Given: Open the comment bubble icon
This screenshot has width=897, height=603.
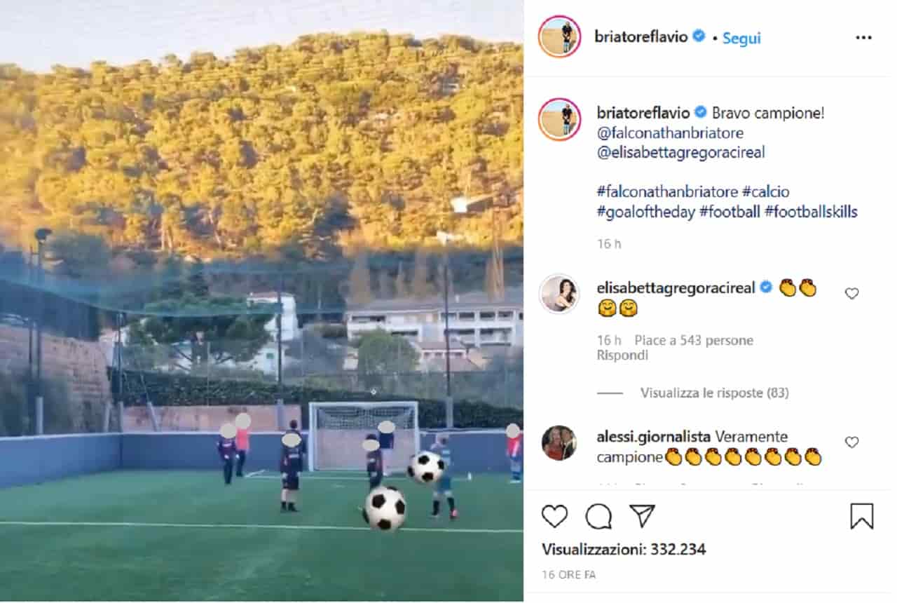Looking at the screenshot, I should [x=598, y=517].
